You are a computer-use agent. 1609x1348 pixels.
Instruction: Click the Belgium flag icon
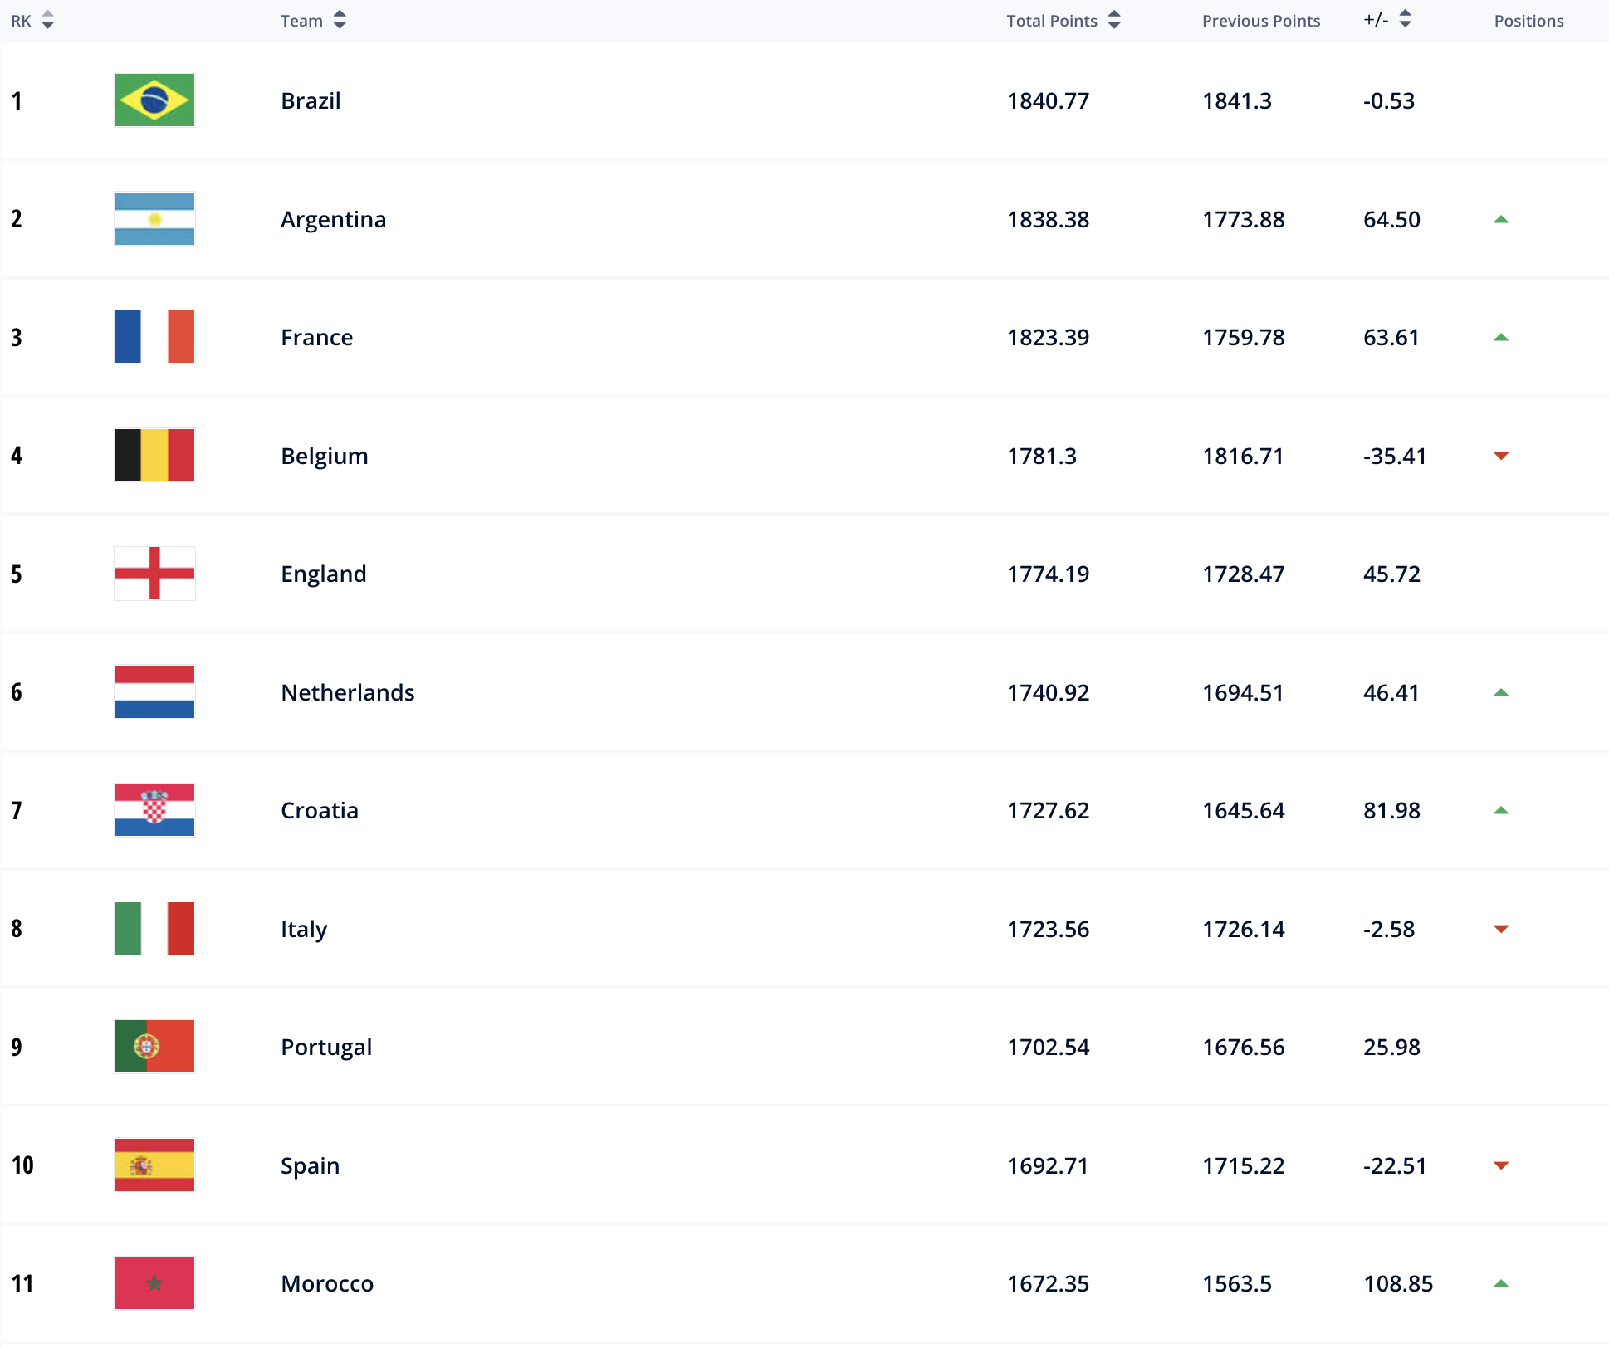pyautogui.click(x=154, y=456)
